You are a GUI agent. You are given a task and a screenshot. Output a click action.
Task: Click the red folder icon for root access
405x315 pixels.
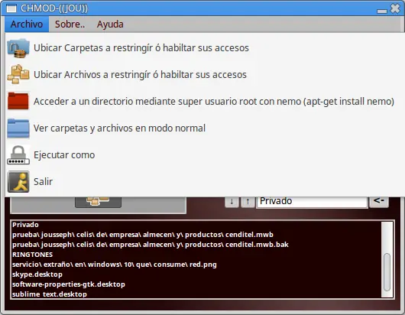pos(18,101)
